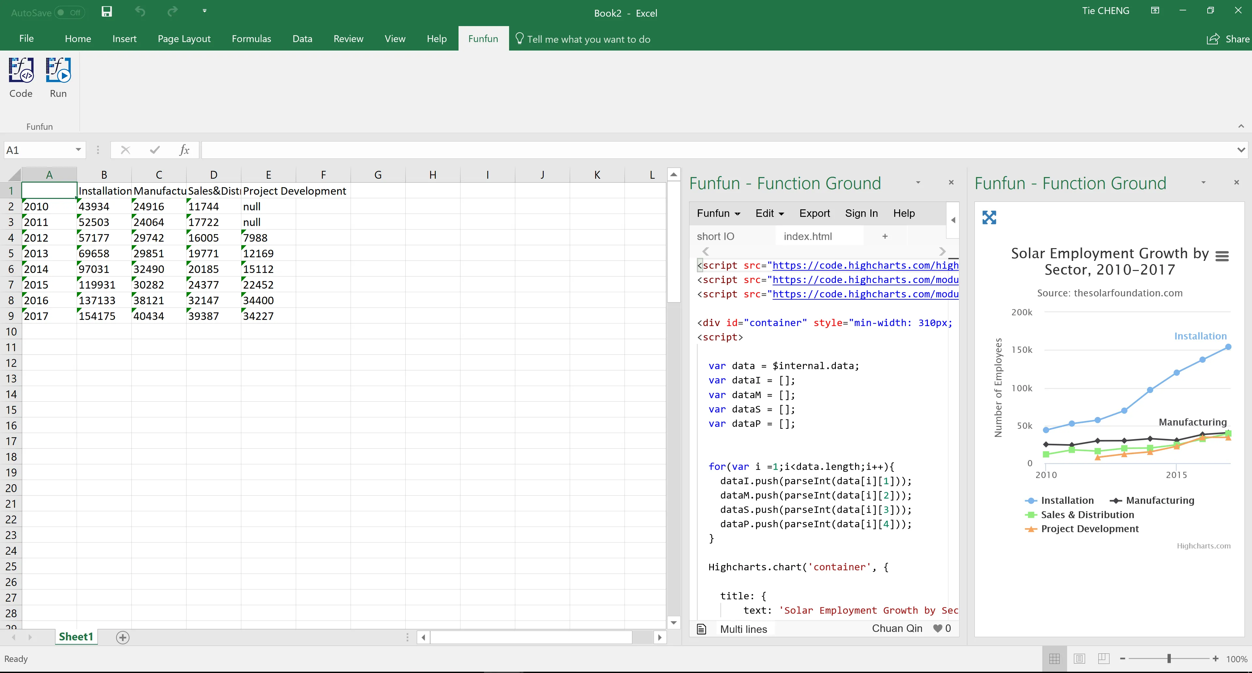Open the Highcharts hamburger context menu
1252x673 pixels.
coord(1222,256)
